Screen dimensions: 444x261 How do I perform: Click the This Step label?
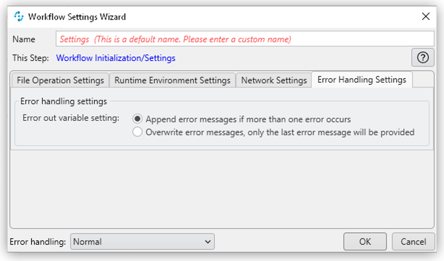[30, 58]
